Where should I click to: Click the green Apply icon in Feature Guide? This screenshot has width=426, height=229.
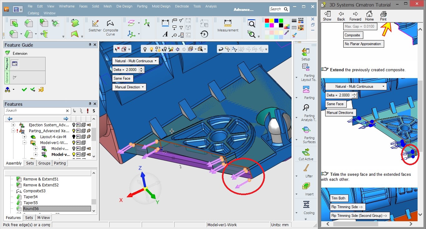point(32,90)
